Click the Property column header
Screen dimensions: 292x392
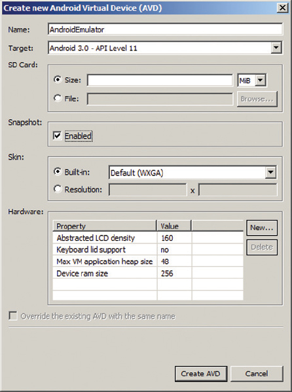105,226
